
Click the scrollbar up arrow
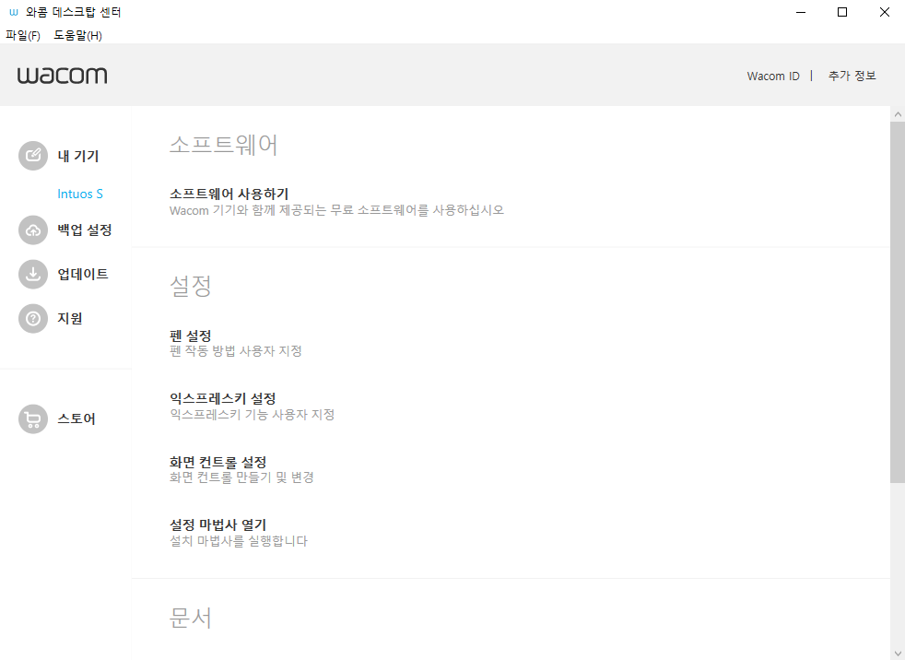point(898,114)
